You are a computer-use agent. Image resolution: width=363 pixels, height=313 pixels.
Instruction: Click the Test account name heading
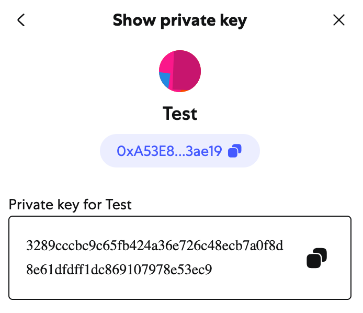pos(180,114)
